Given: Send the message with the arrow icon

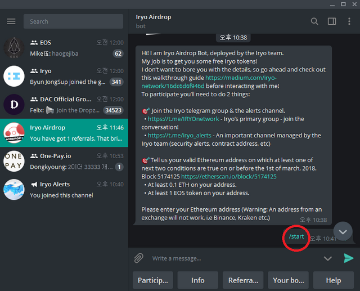Looking at the screenshot, I should point(349,258).
